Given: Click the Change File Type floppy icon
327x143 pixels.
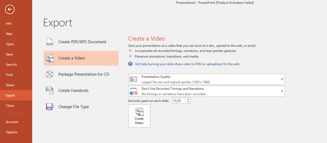Looking at the screenshot, I should click(x=50, y=107).
